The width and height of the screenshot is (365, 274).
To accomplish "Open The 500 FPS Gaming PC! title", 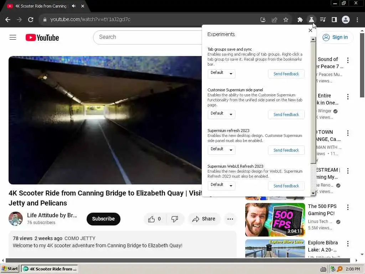I will (x=322, y=210).
